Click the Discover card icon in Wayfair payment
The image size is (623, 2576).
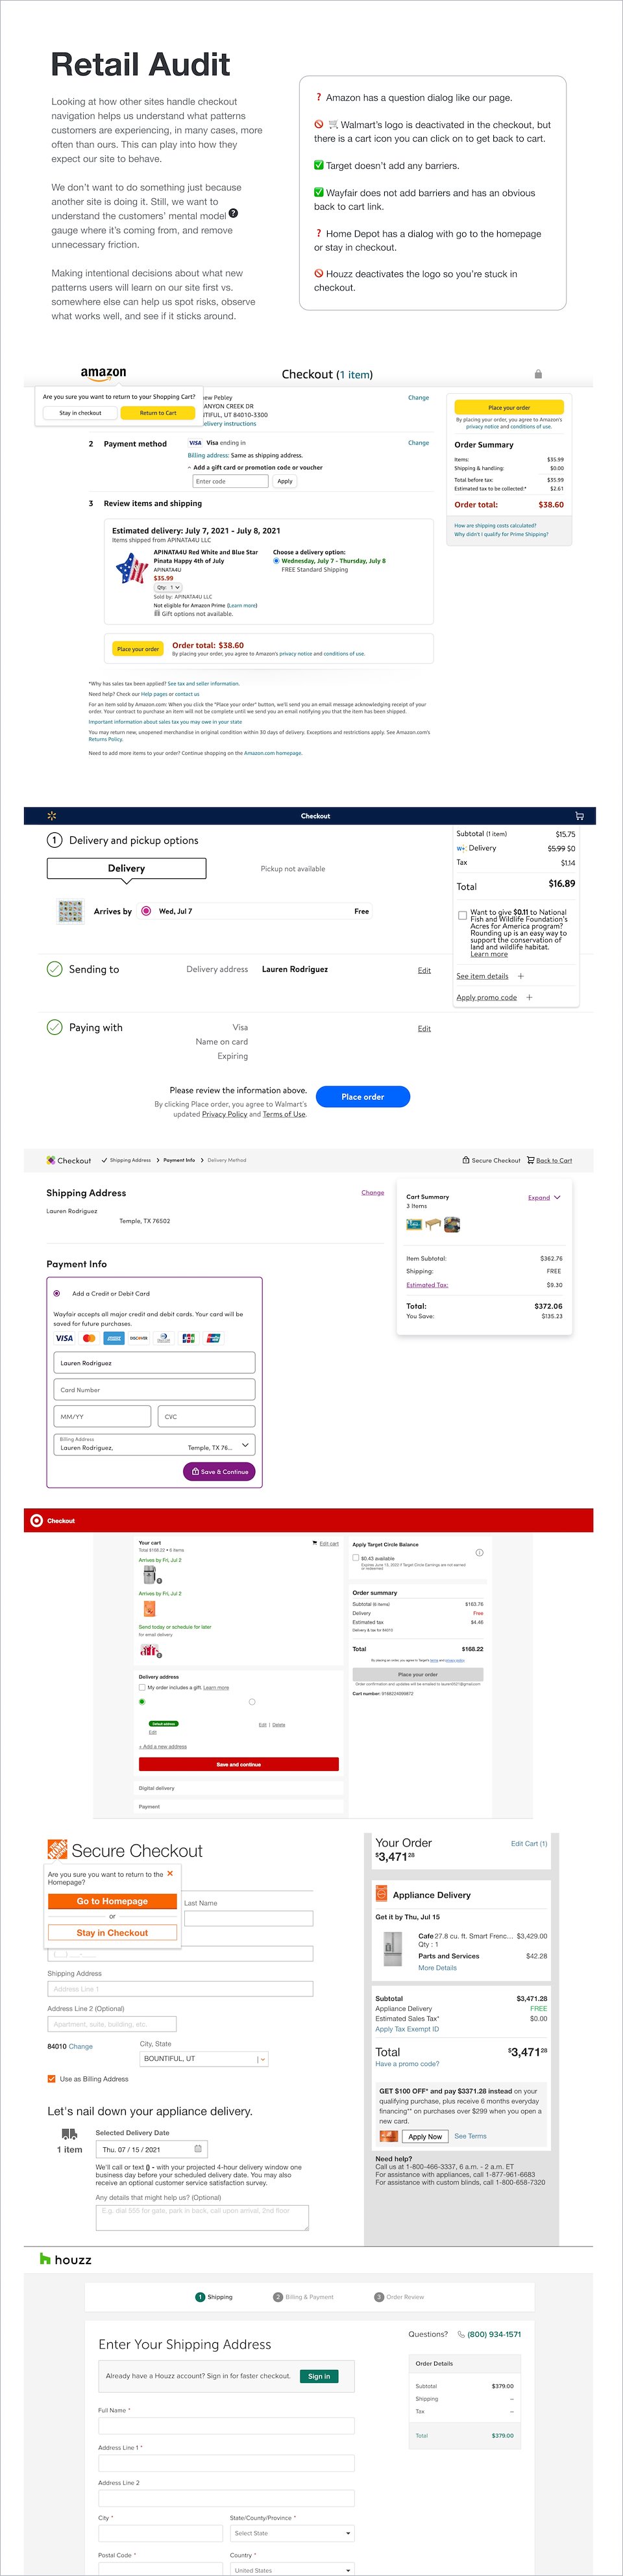coord(139,1338)
